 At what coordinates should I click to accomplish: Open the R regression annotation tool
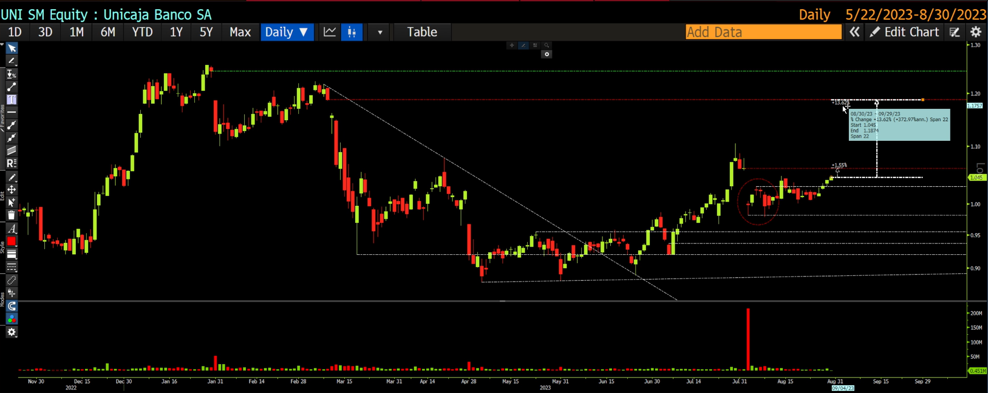[x=11, y=163]
